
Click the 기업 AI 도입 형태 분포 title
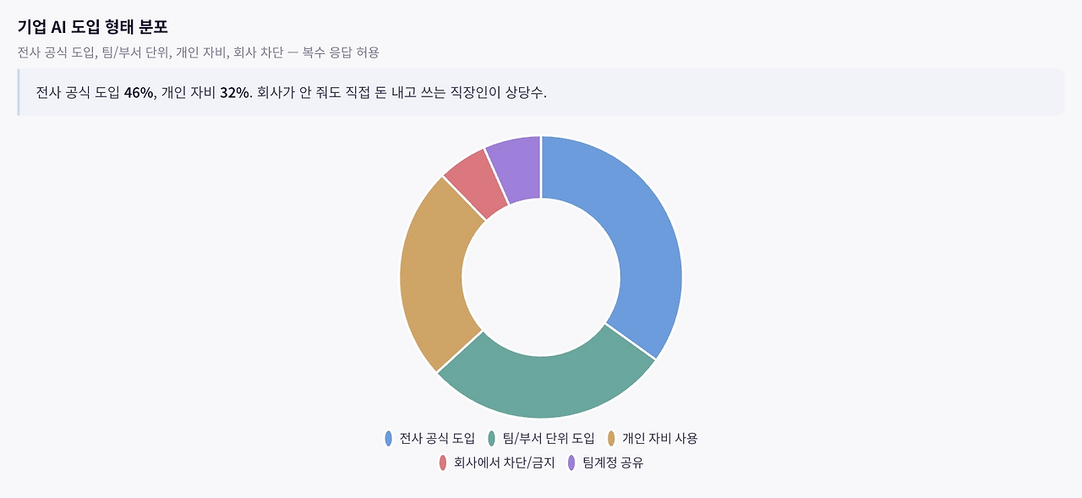92,26
